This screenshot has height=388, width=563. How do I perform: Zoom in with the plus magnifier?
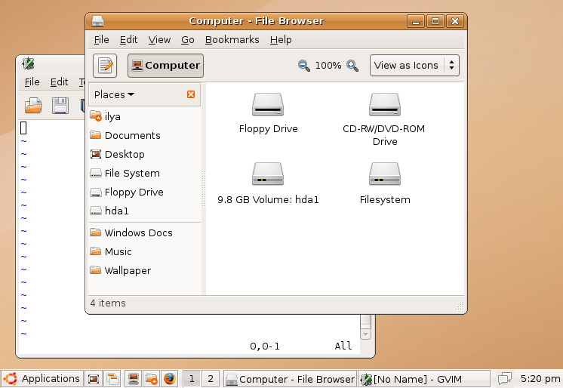tap(352, 66)
